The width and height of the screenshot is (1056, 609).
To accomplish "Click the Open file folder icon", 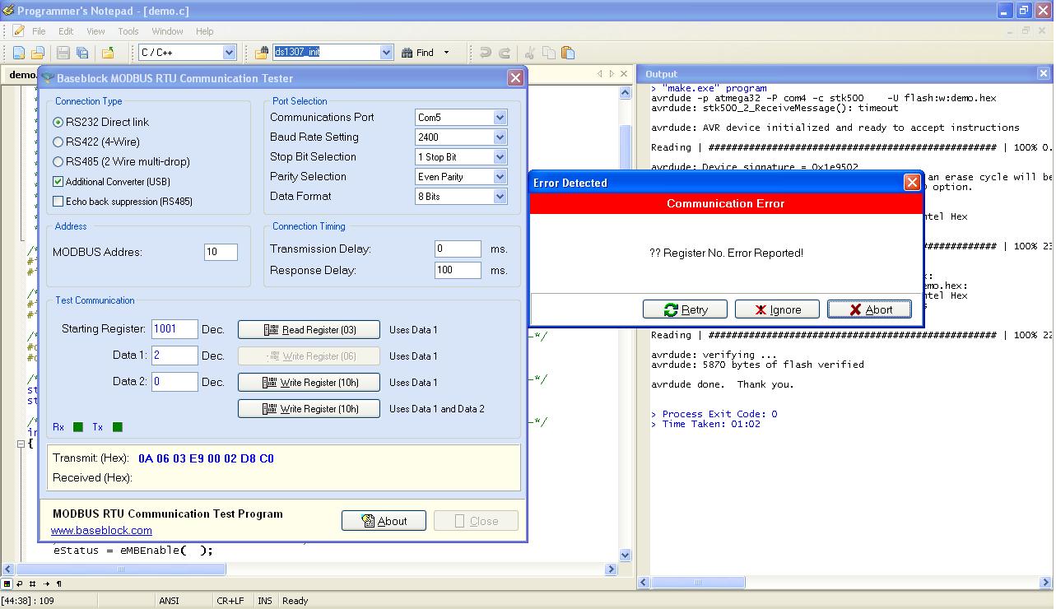I will click(x=38, y=53).
